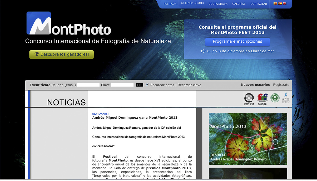
Task: Click the Consulta el programa oficial del MontPhoto FEST 2013 heading
Action: click(x=237, y=30)
